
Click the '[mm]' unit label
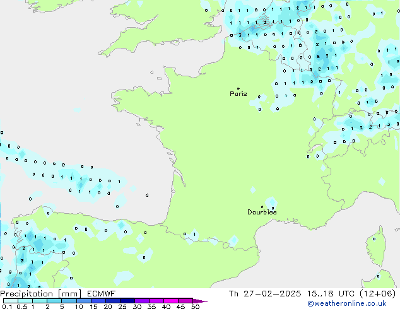70,294
